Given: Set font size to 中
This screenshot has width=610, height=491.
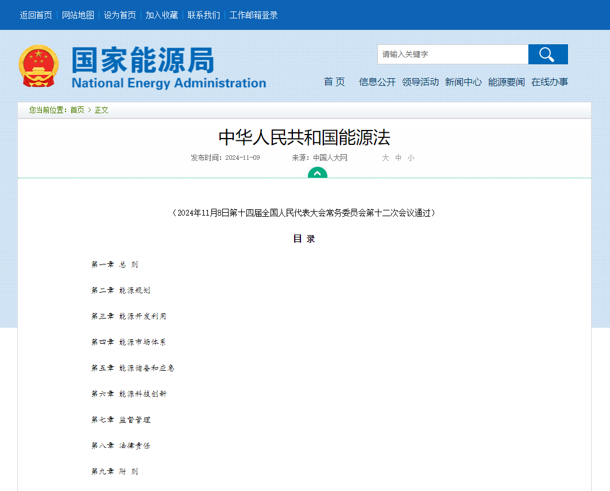Looking at the screenshot, I should [x=399, y=158].
